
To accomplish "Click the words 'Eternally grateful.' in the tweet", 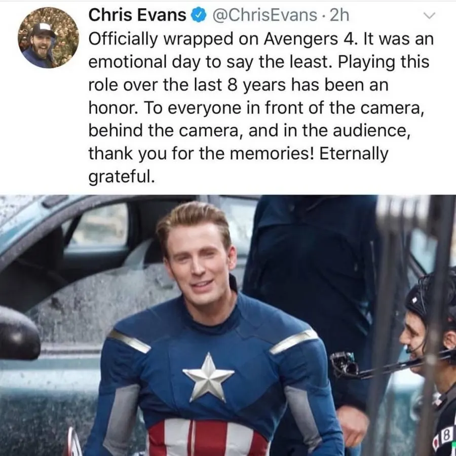I will [x=238, y=165].
